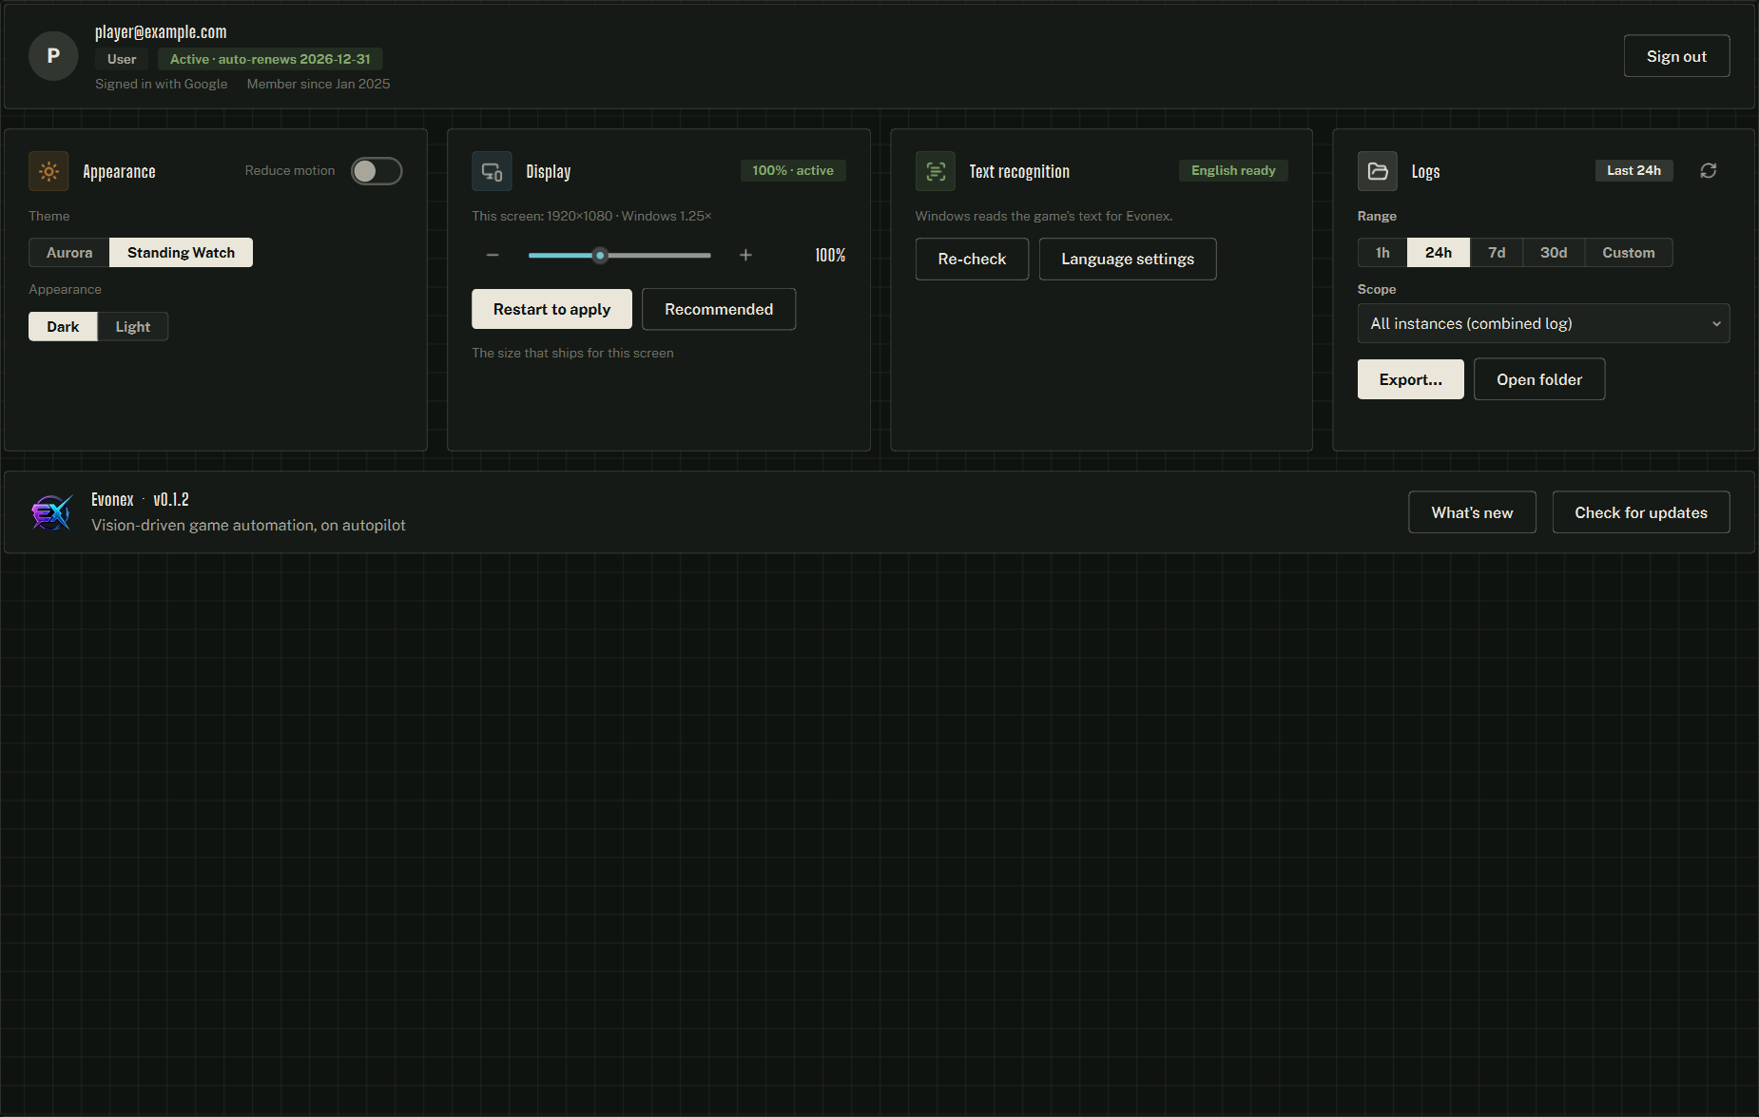Open What's new
The image size is (1759, 1117).
click(x=1472, y=512)
